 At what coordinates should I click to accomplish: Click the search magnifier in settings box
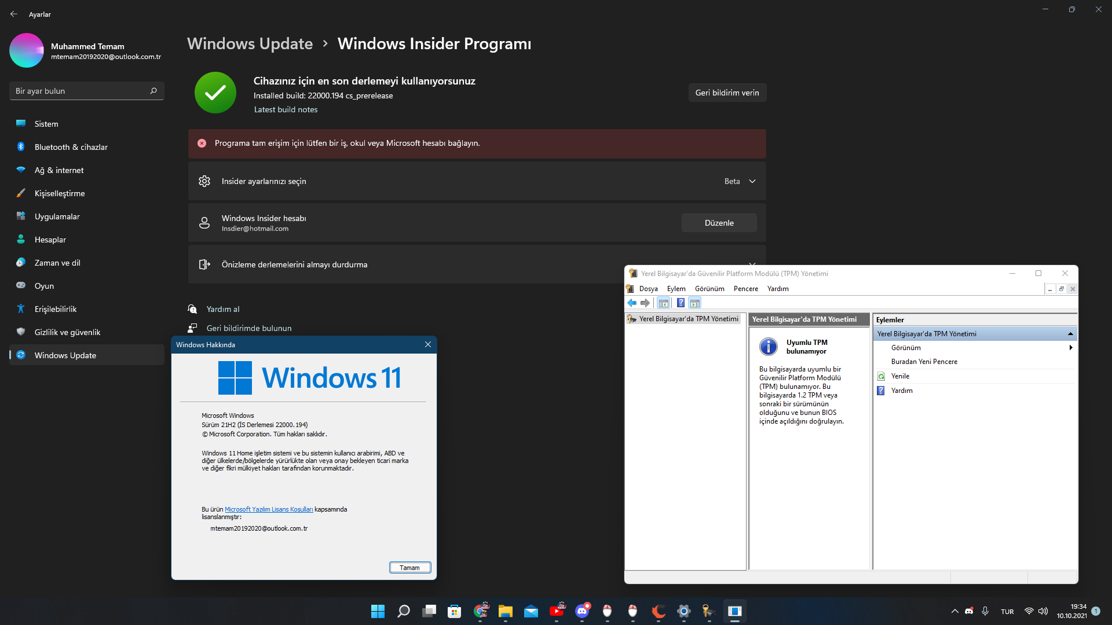pos(153,91)
